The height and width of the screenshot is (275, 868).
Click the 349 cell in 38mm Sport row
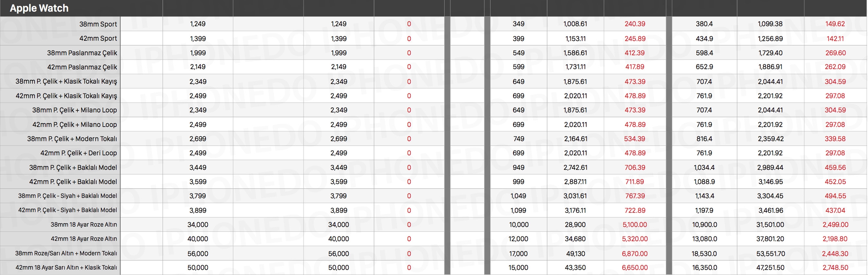click(x=518, y=24)
